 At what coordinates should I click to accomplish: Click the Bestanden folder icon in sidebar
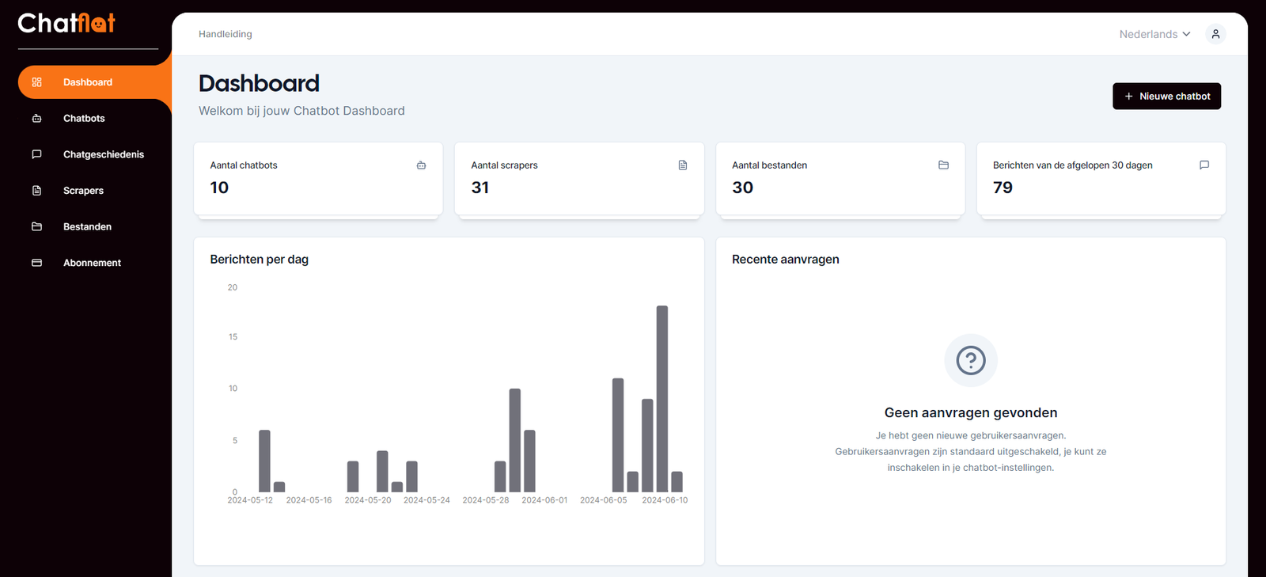[x=36, y=226]
